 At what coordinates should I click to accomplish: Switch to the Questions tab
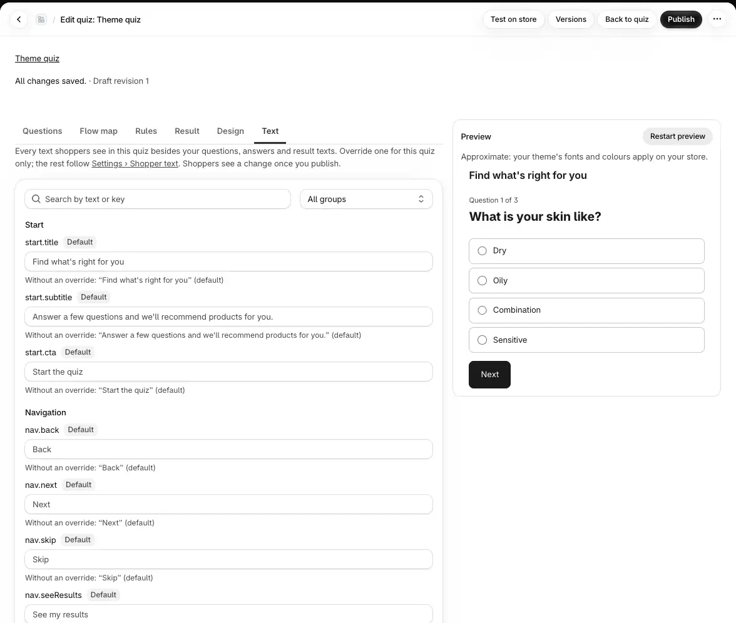pos(43,131)
